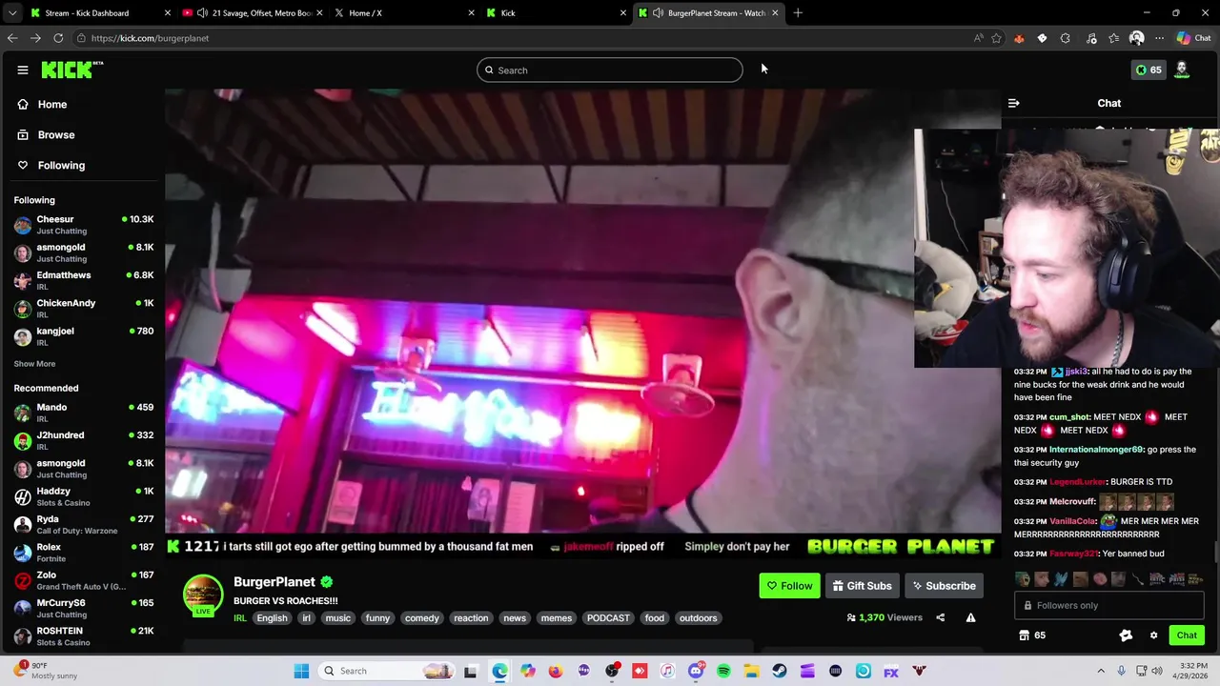Open the Cheesur channel in Following

[84, 225]
